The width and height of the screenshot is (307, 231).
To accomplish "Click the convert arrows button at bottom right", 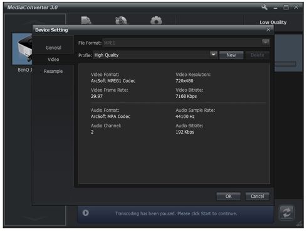I will 286,213.
